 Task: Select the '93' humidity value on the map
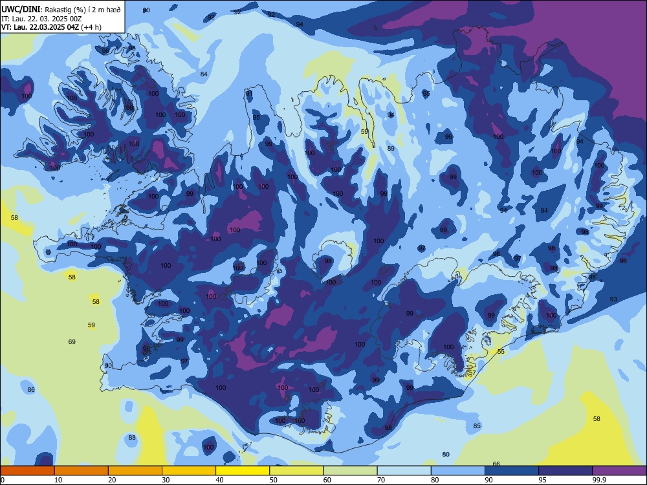(x=613, y=299)
